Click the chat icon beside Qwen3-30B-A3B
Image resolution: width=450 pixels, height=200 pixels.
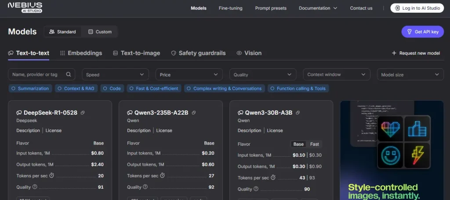coord(240,113)
